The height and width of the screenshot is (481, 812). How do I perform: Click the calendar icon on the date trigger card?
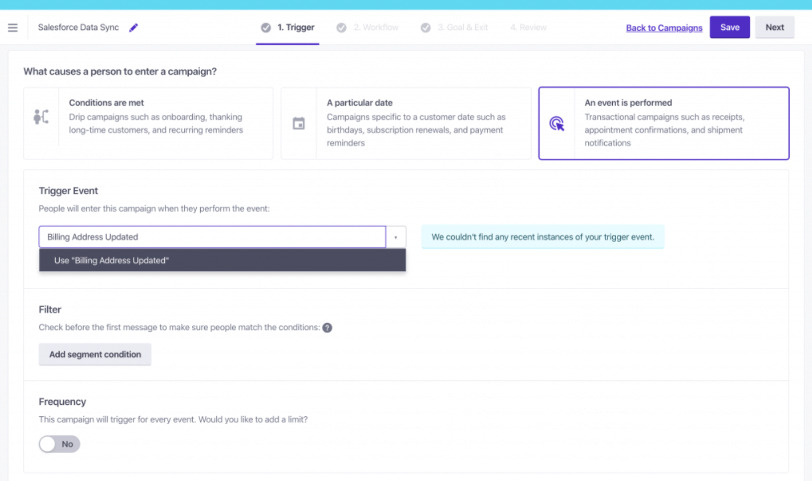coord(299,123)
